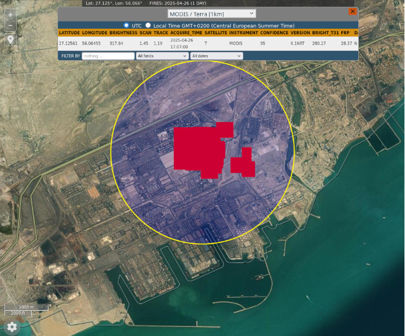Select the UTC time radio button
This screenshot has width=405, height=336.
(126, 25)
